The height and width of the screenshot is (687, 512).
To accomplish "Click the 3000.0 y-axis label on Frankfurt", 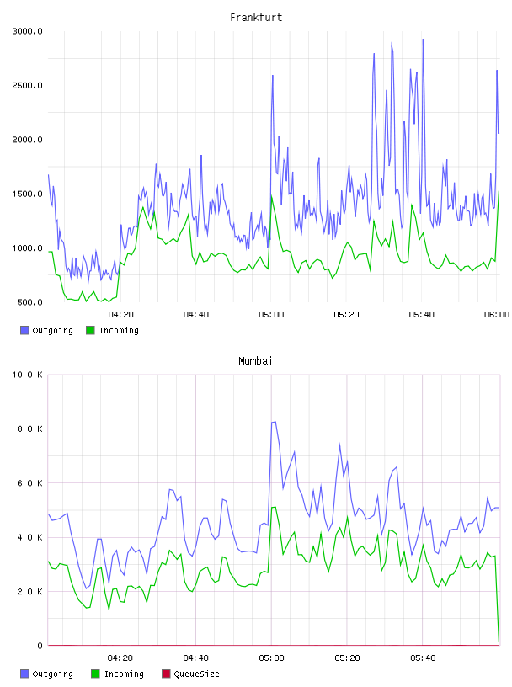I will (x=27, y=31).
